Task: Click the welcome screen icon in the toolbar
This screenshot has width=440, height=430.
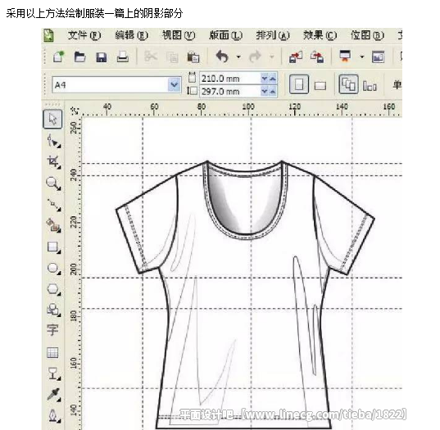Action: tap(378, 57)
